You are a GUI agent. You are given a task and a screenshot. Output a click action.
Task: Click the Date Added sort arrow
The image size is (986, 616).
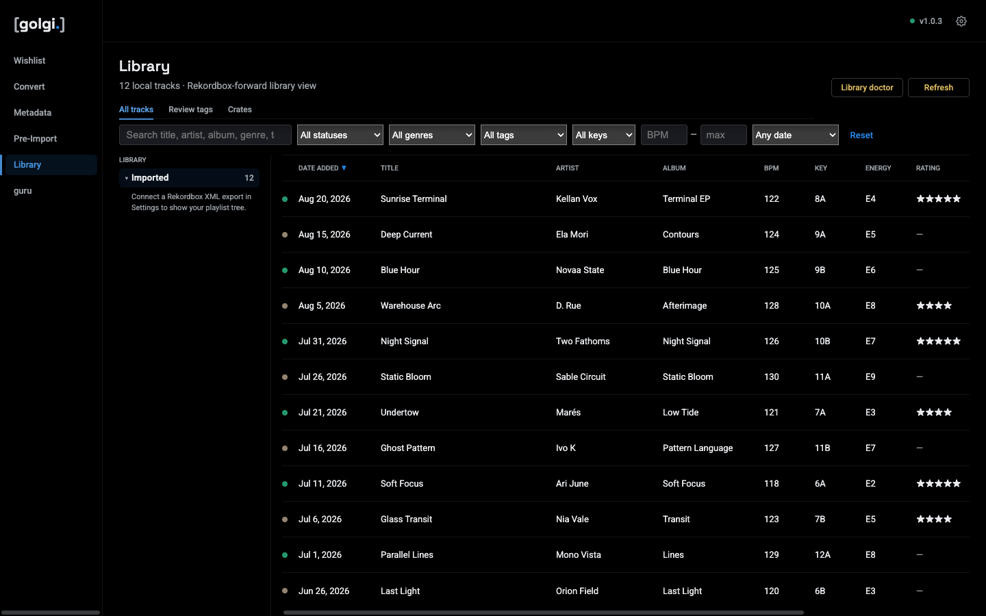point(344,168)
